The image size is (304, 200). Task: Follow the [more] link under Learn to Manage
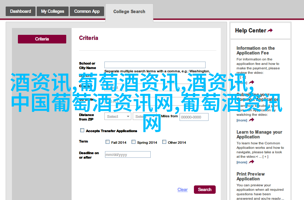tap(242, 162)
